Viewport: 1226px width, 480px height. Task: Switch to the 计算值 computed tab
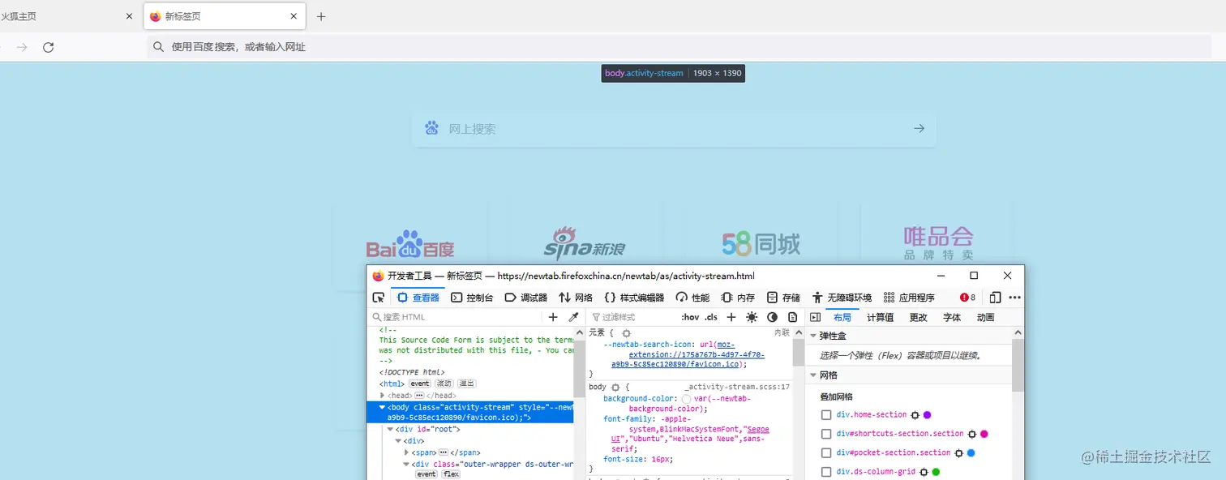[x=880, y=317]
